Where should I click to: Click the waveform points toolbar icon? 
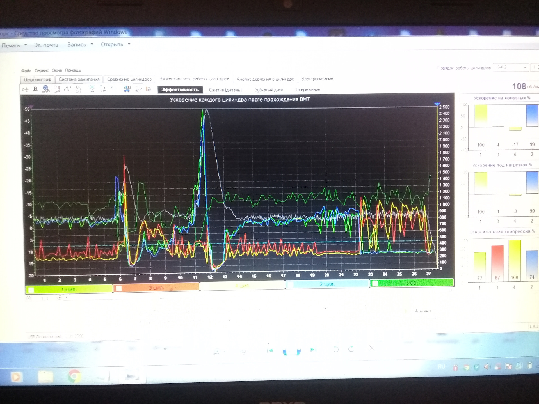tap(67, 89)
